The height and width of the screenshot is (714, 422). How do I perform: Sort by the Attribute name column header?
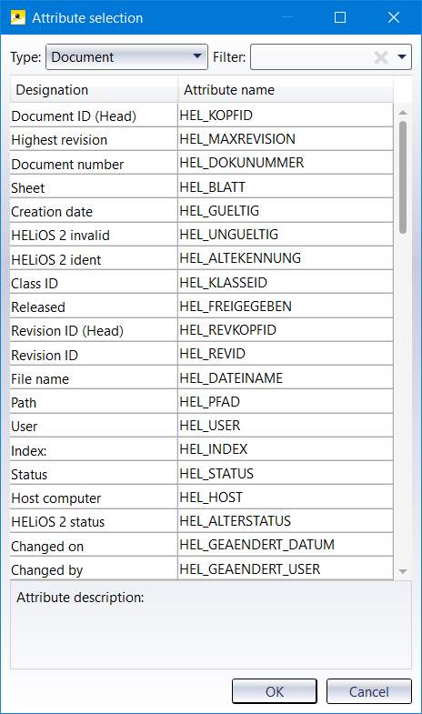[286, 90]
